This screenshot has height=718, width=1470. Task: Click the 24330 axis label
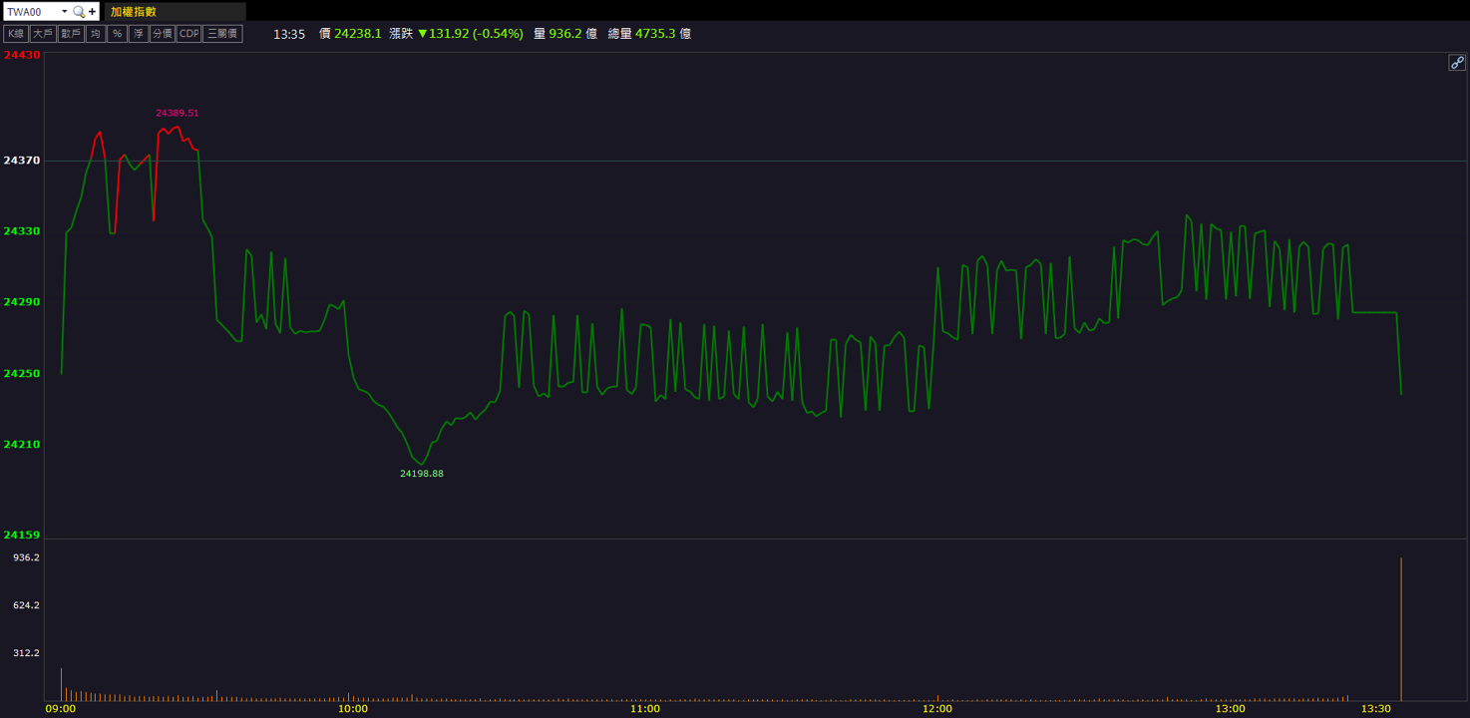point(22,231)
